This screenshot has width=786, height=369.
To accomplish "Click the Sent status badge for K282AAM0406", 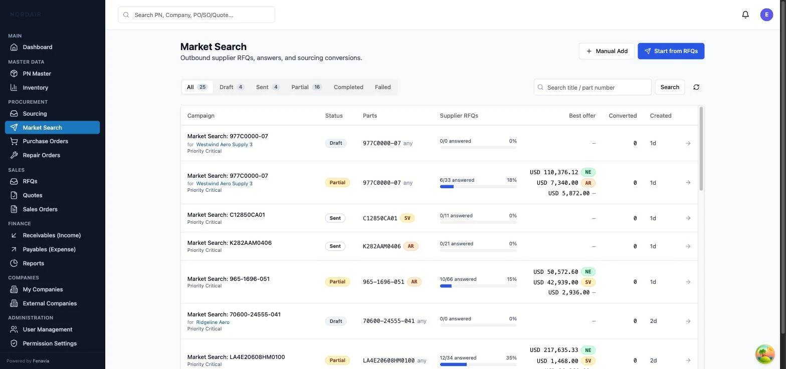I will click(x=335, y=246).
